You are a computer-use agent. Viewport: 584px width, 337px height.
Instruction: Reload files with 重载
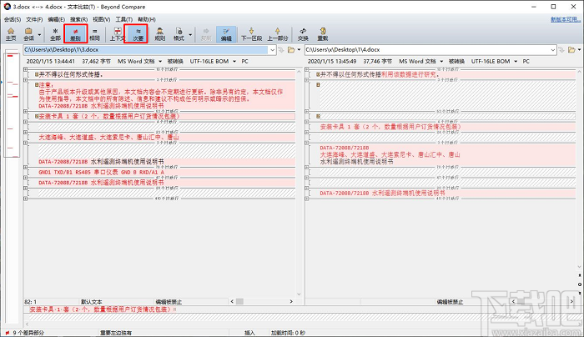coord(323,34)
